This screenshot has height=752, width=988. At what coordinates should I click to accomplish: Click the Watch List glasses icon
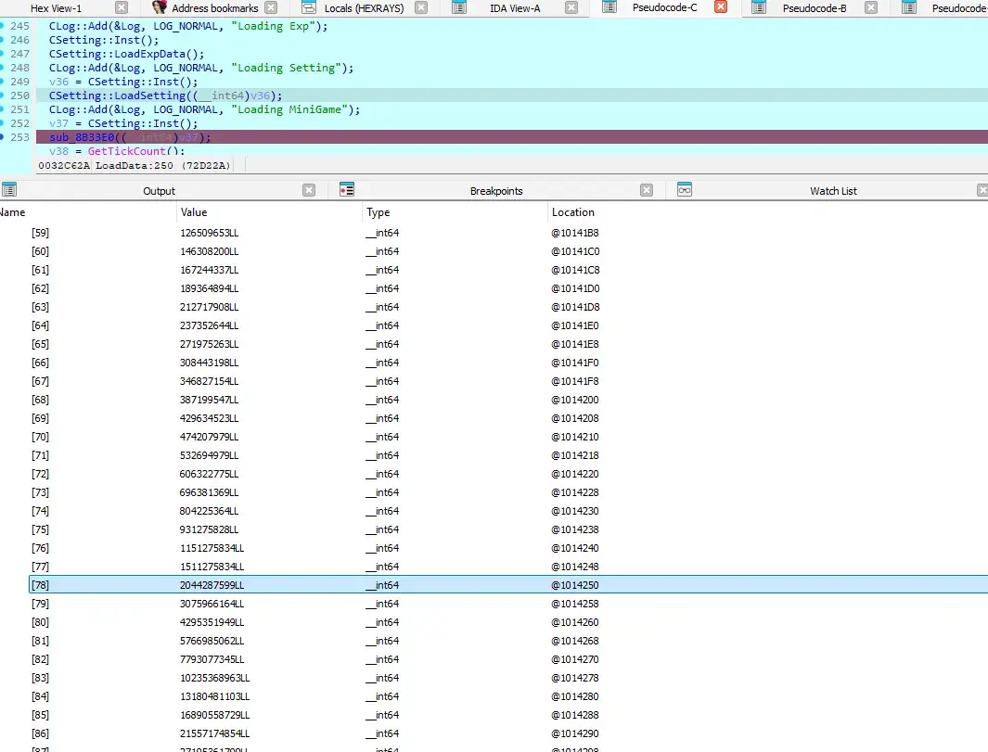[x=685, y=189]
